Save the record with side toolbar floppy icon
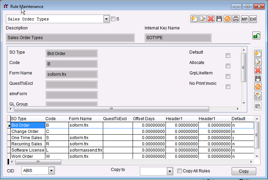Screen dimensions: 268x180 pos(258,79)
